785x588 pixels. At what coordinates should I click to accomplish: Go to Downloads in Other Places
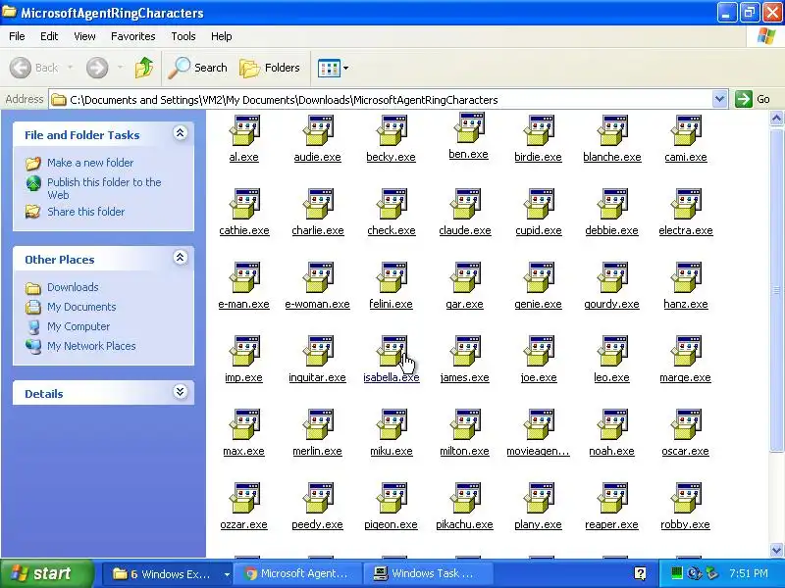click(x=73, y=287)
